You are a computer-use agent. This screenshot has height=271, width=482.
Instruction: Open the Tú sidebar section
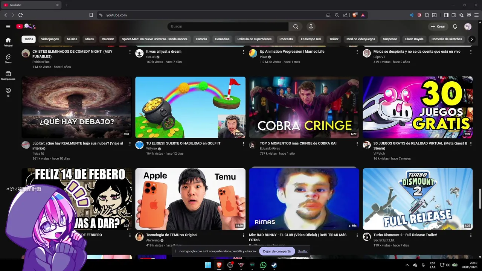click(x=8, y=92)
